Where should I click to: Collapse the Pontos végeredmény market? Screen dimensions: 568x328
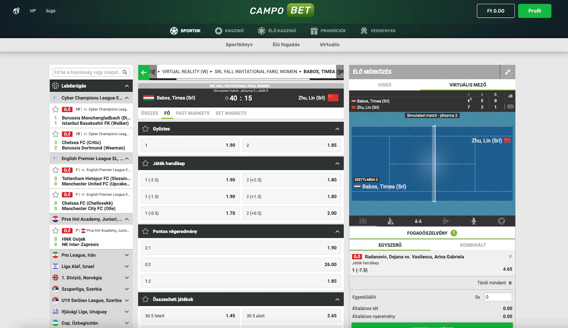coord(337,231)
